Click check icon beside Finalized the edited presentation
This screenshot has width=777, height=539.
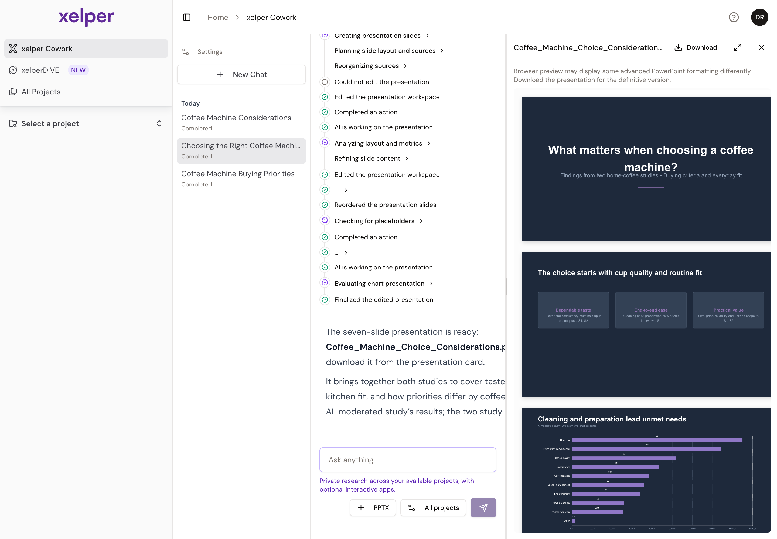(x=325, y=300)
